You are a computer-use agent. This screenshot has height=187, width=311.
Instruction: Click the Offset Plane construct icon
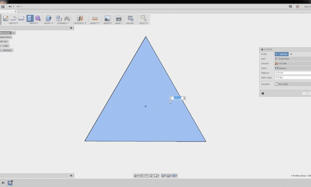[80, 18]
